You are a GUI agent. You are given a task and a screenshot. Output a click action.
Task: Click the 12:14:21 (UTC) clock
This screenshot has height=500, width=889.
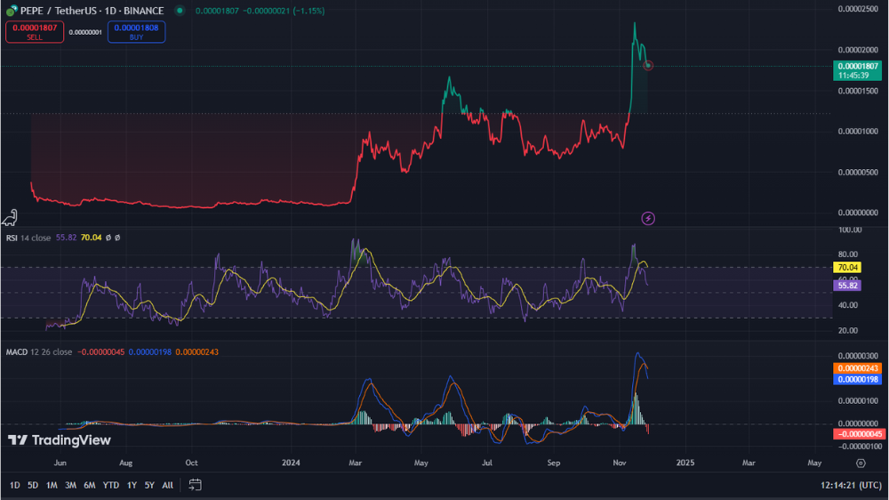(x=851, y=485)
